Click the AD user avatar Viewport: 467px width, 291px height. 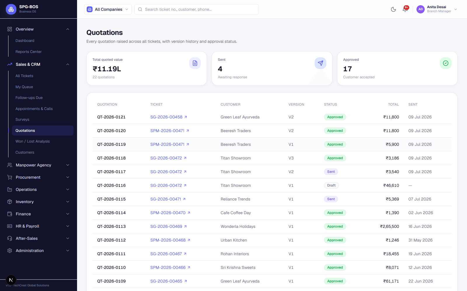coord(421,9)
